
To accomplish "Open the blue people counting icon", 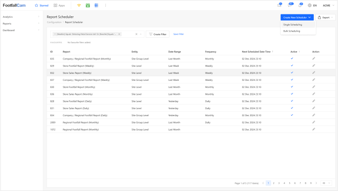I will (x=96, y=6).
